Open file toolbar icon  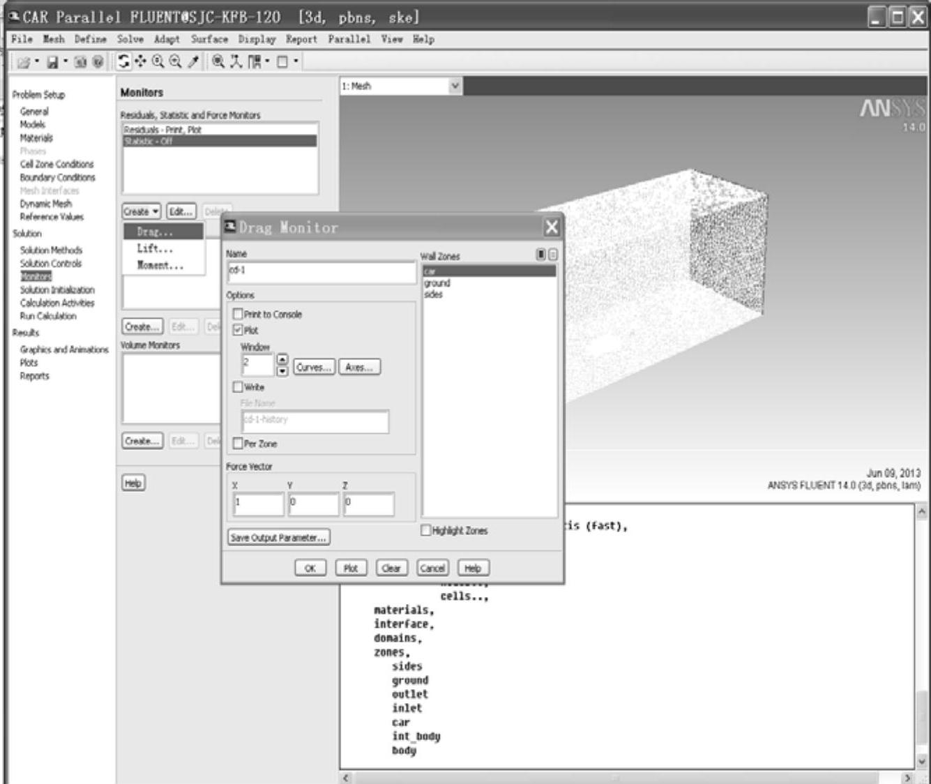tap(24, 62)
